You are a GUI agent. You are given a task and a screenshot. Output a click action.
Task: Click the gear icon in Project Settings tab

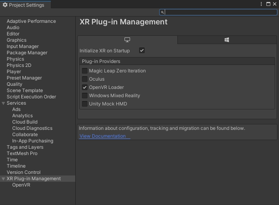[x=5, y=5]
